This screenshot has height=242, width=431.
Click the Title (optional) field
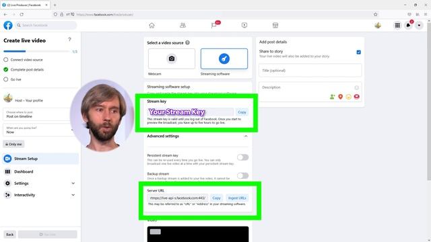(310, 71)
